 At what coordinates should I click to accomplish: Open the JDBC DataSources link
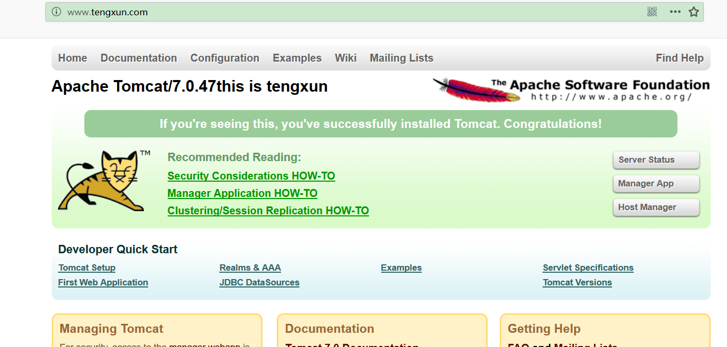[259, 282]
